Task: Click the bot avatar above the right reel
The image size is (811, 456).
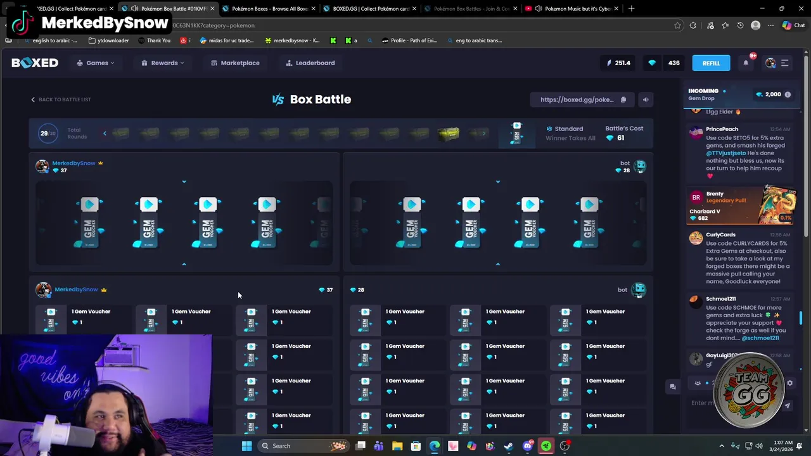Action: coord(640,166)
